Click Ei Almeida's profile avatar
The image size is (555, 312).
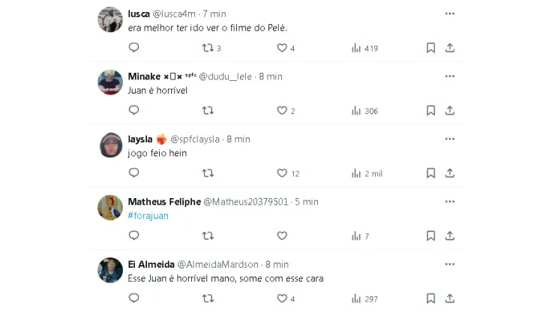[110, 270]
